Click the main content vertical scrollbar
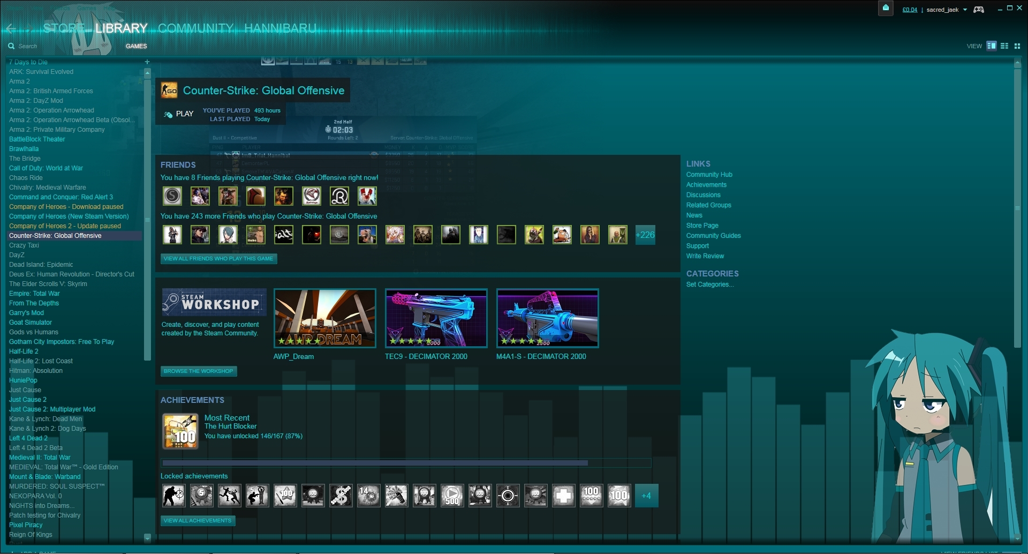The height and width of the screenshot is (554, 1028). click(x=1017, y=209)
